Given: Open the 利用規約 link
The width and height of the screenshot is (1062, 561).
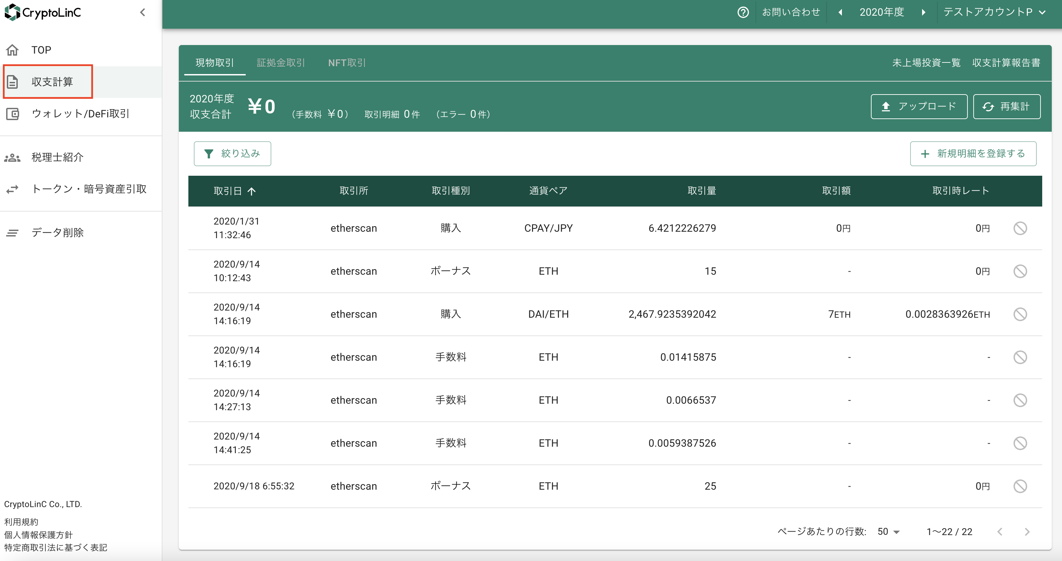Looking at the screenshot, I should (x=21, y=522).
